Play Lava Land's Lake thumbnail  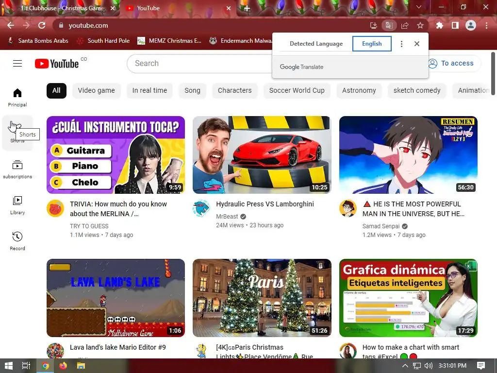tap(116, 298)
